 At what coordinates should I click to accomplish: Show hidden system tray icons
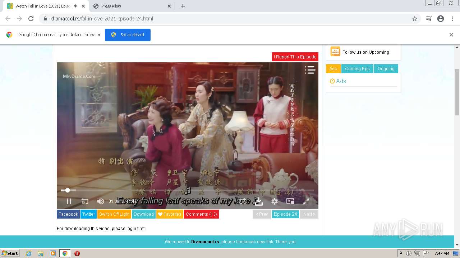click(401, 253)
